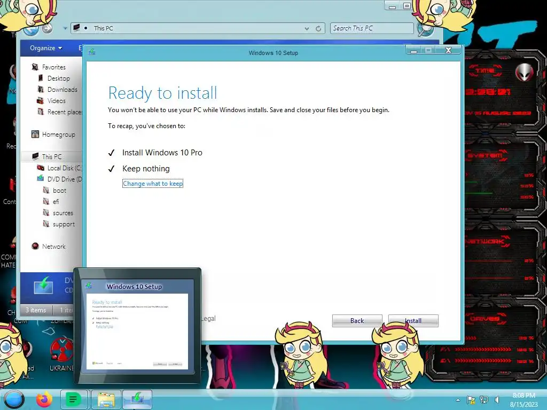This screenshot has width=547, height=410.
Task: Select This PC in the navigation tree
Action: [52, 156]
